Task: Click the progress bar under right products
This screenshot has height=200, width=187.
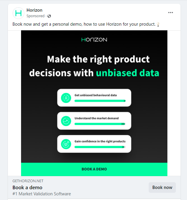Action: point(100,147)
